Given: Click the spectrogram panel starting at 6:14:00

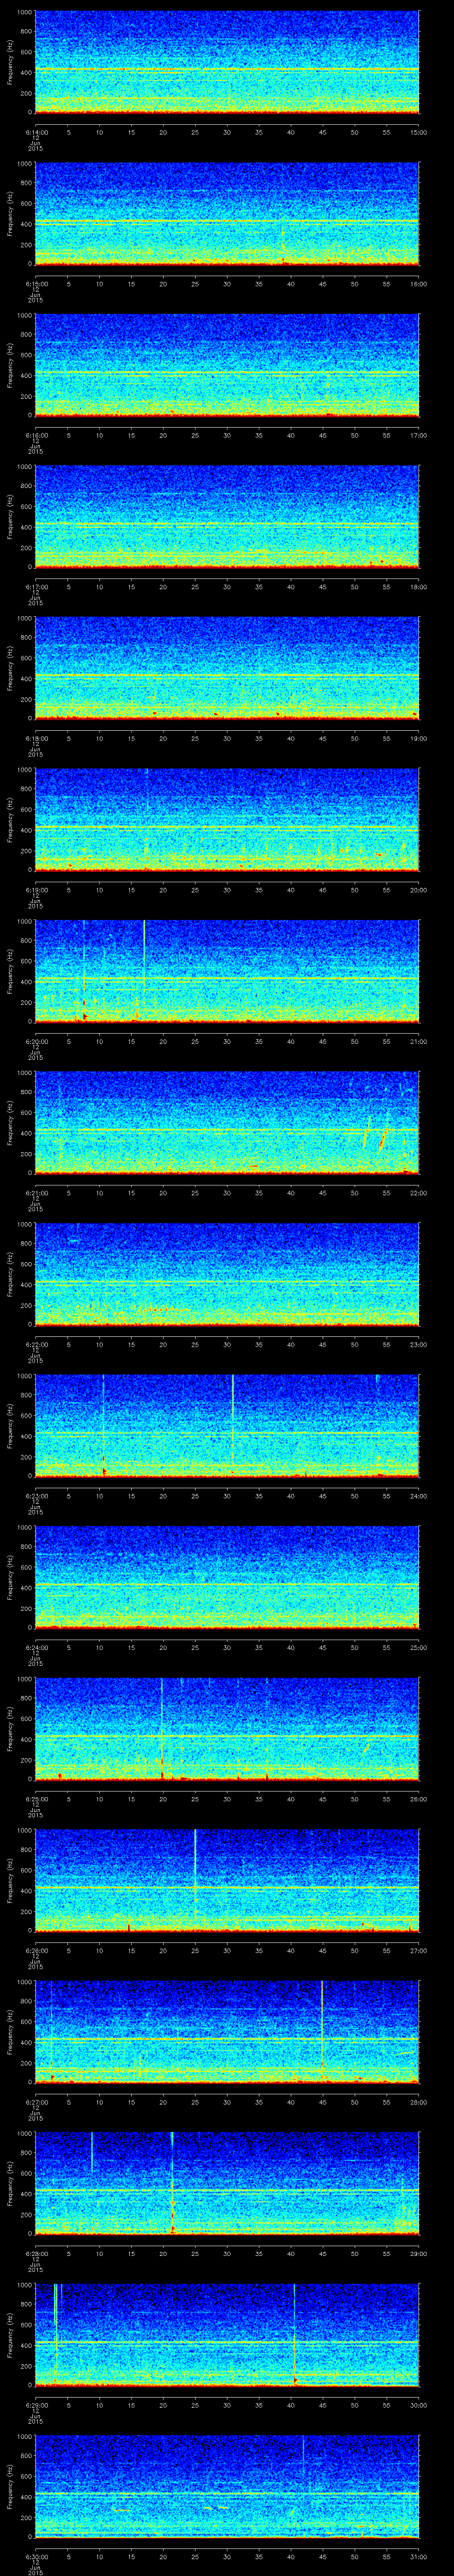Looking at the screenshot, I should pos(227,62).
